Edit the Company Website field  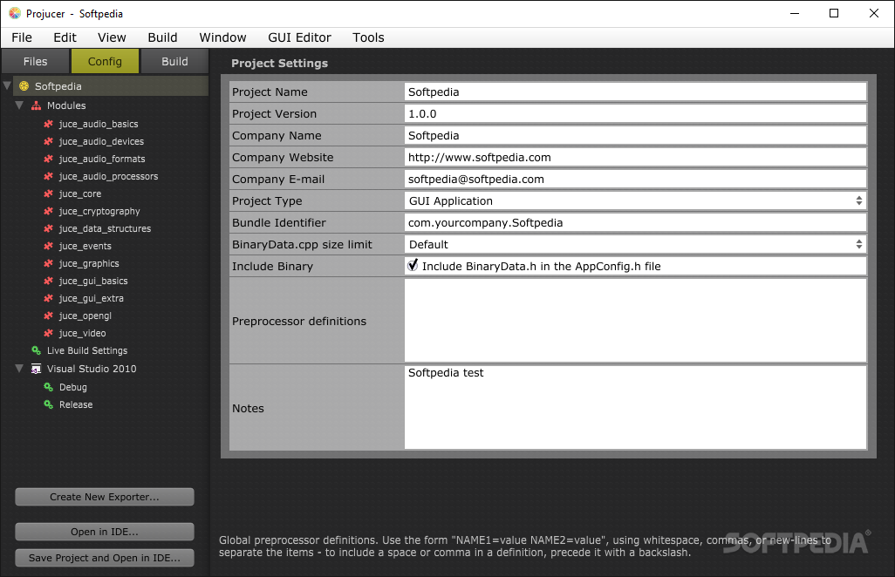635,157
